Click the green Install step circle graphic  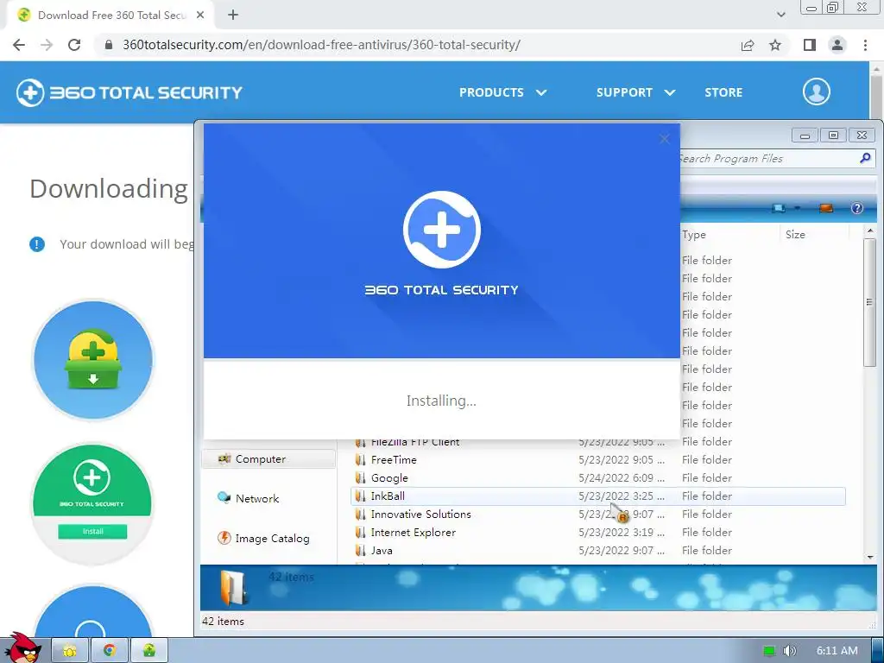[92, 503]
